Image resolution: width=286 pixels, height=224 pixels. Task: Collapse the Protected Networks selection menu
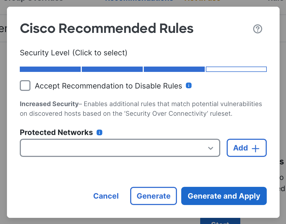[x=211, y=148]
